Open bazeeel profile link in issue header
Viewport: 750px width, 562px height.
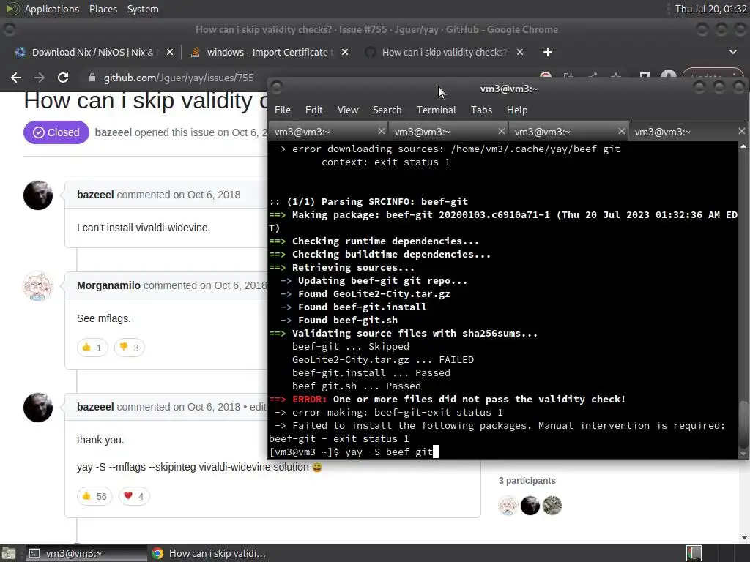coord(113,132)
